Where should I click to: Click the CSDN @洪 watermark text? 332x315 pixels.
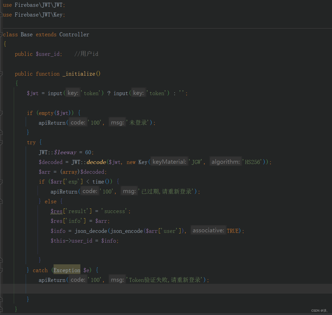[320, 310]
